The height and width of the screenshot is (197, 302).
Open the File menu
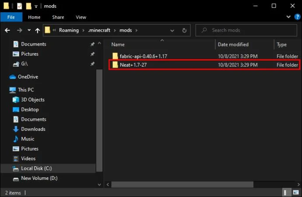[x=11, y=17]
